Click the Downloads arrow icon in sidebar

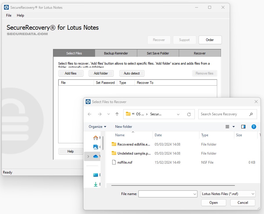pos(95,184)
